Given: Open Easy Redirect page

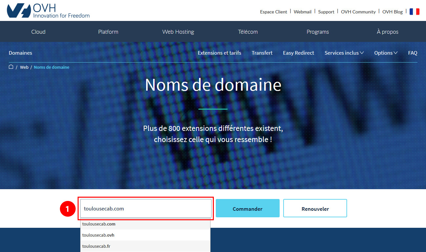Looking at the screenshot, I should pos(298,53).
